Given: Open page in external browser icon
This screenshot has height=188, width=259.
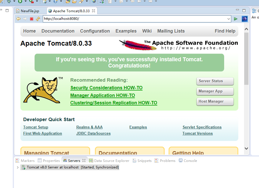Looking at the screenshot, I should (x=245, y=19).
